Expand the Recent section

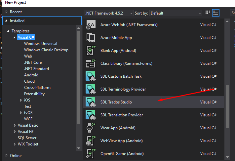point(6,12)
